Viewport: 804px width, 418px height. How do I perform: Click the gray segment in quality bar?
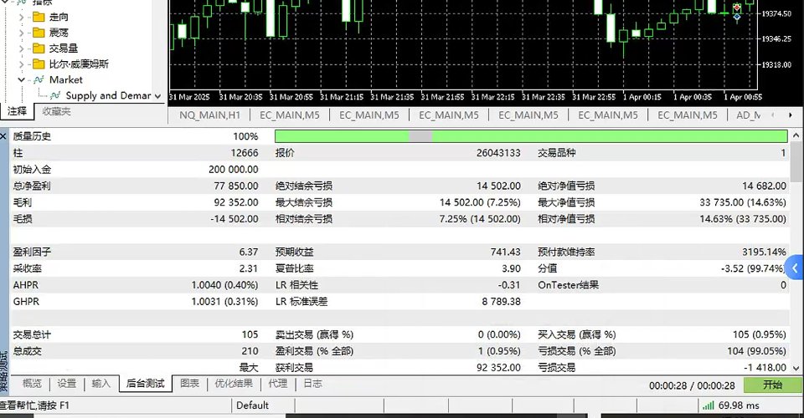click(x=420, y=136)
